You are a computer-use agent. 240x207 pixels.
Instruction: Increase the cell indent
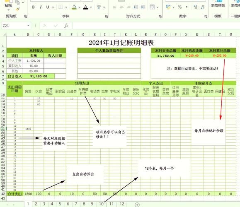(143, 7)
